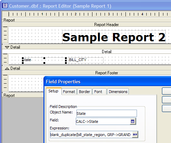Click the horizontal ruler at mark 2
Viewport: 171px width, 143px height.
coord(75,14)
